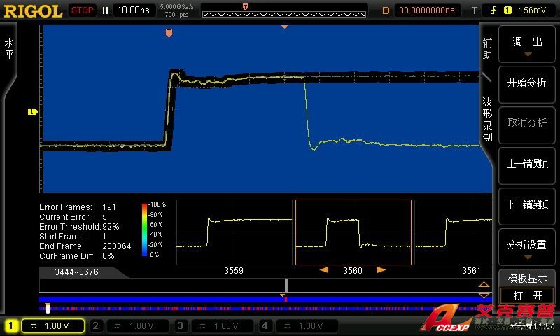Open the 水平 horizontal side tab
Viewport: 560px width, 336px height.
9,49
